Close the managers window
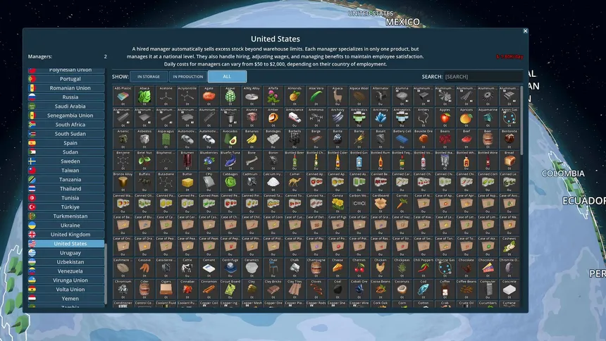 tap(525, 31)
